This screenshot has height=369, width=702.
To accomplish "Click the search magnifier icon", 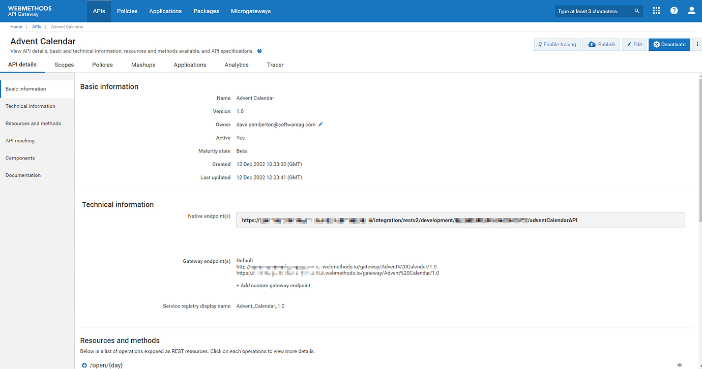I will click(x=637, y=11).
